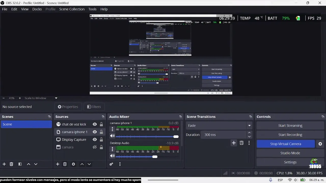
Task: Open camara iphone 1 mixer options dots
Action: coord(112,129)
